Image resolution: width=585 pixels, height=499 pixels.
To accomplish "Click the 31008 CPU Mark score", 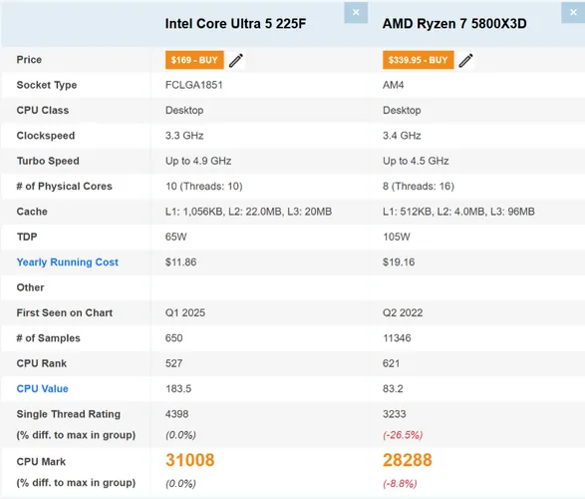I will (x=190, y=460).
